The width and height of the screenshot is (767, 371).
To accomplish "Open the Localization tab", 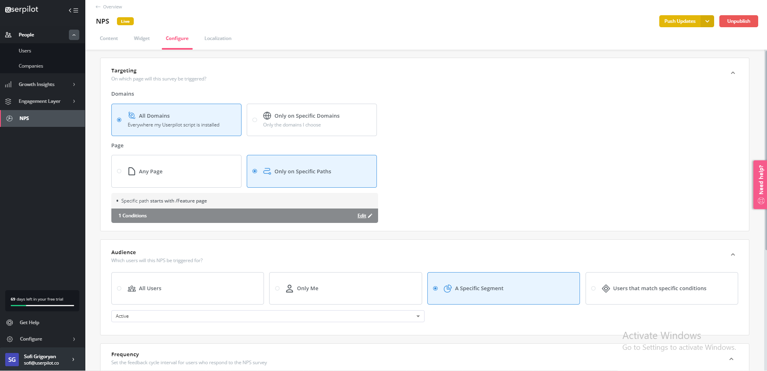I will [x=217, y=38].
